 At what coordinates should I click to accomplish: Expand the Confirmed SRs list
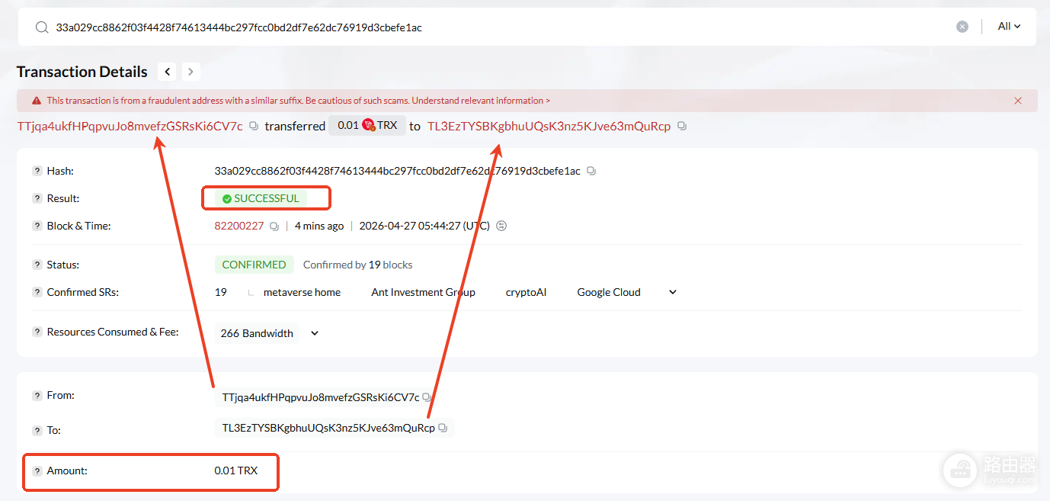[x=673, y=292]
